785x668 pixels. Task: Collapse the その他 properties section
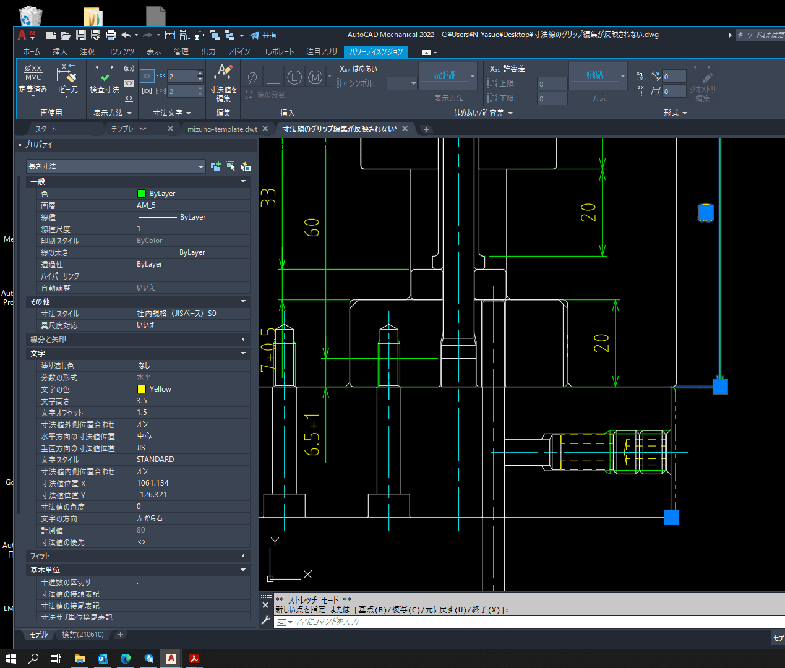click(x=243, y=302)
